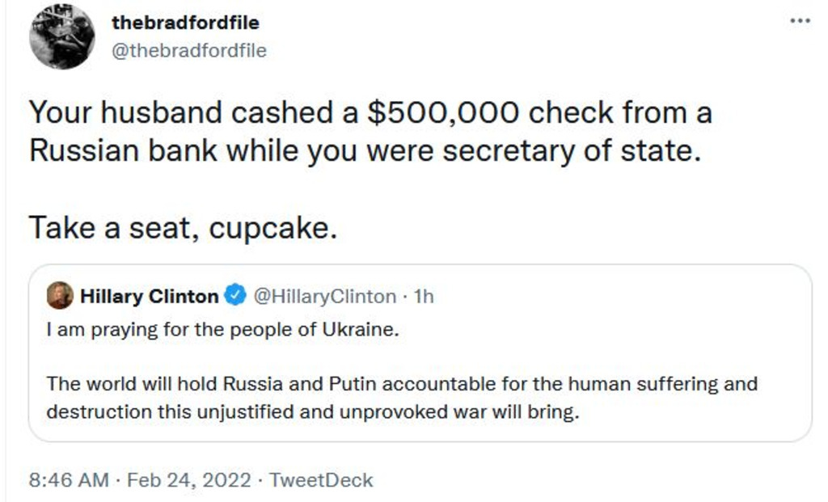Screen dimensions: 828x502
Task: Click the "Take a seat, cupcake." line
Action: point(182,229)
